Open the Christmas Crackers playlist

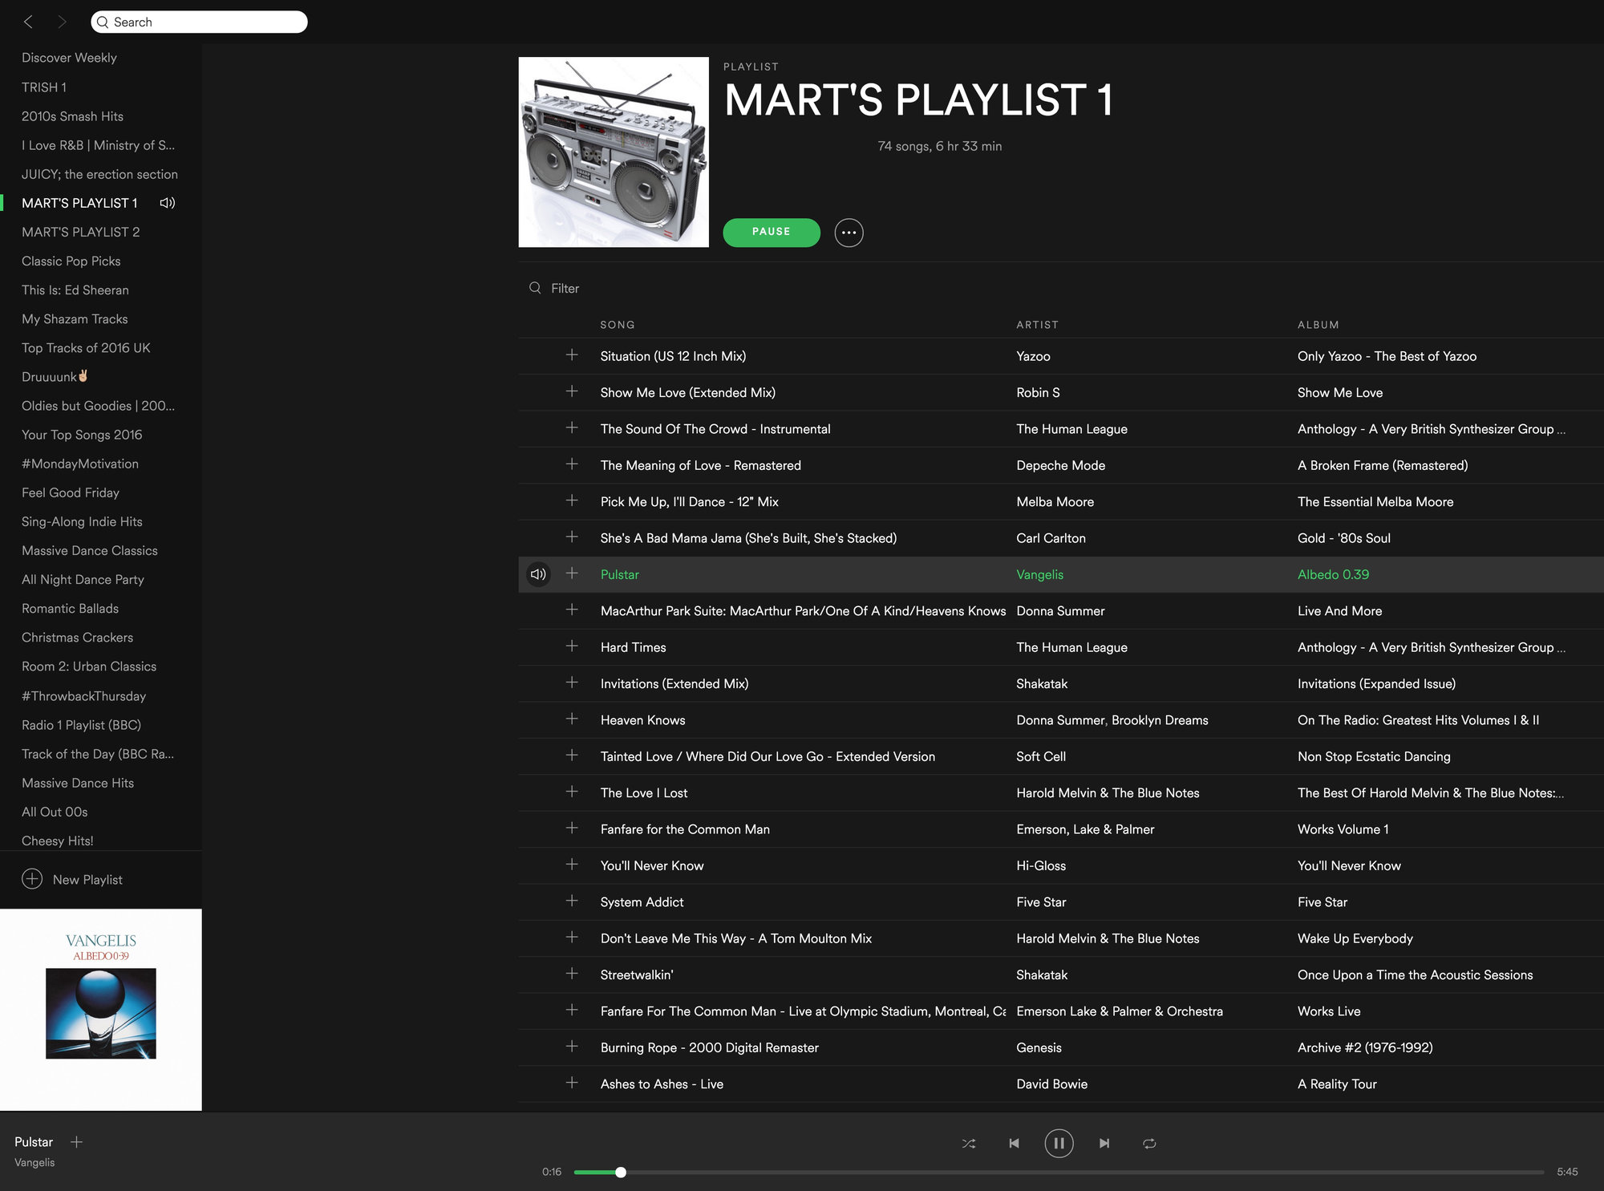(x=77, y=638)
